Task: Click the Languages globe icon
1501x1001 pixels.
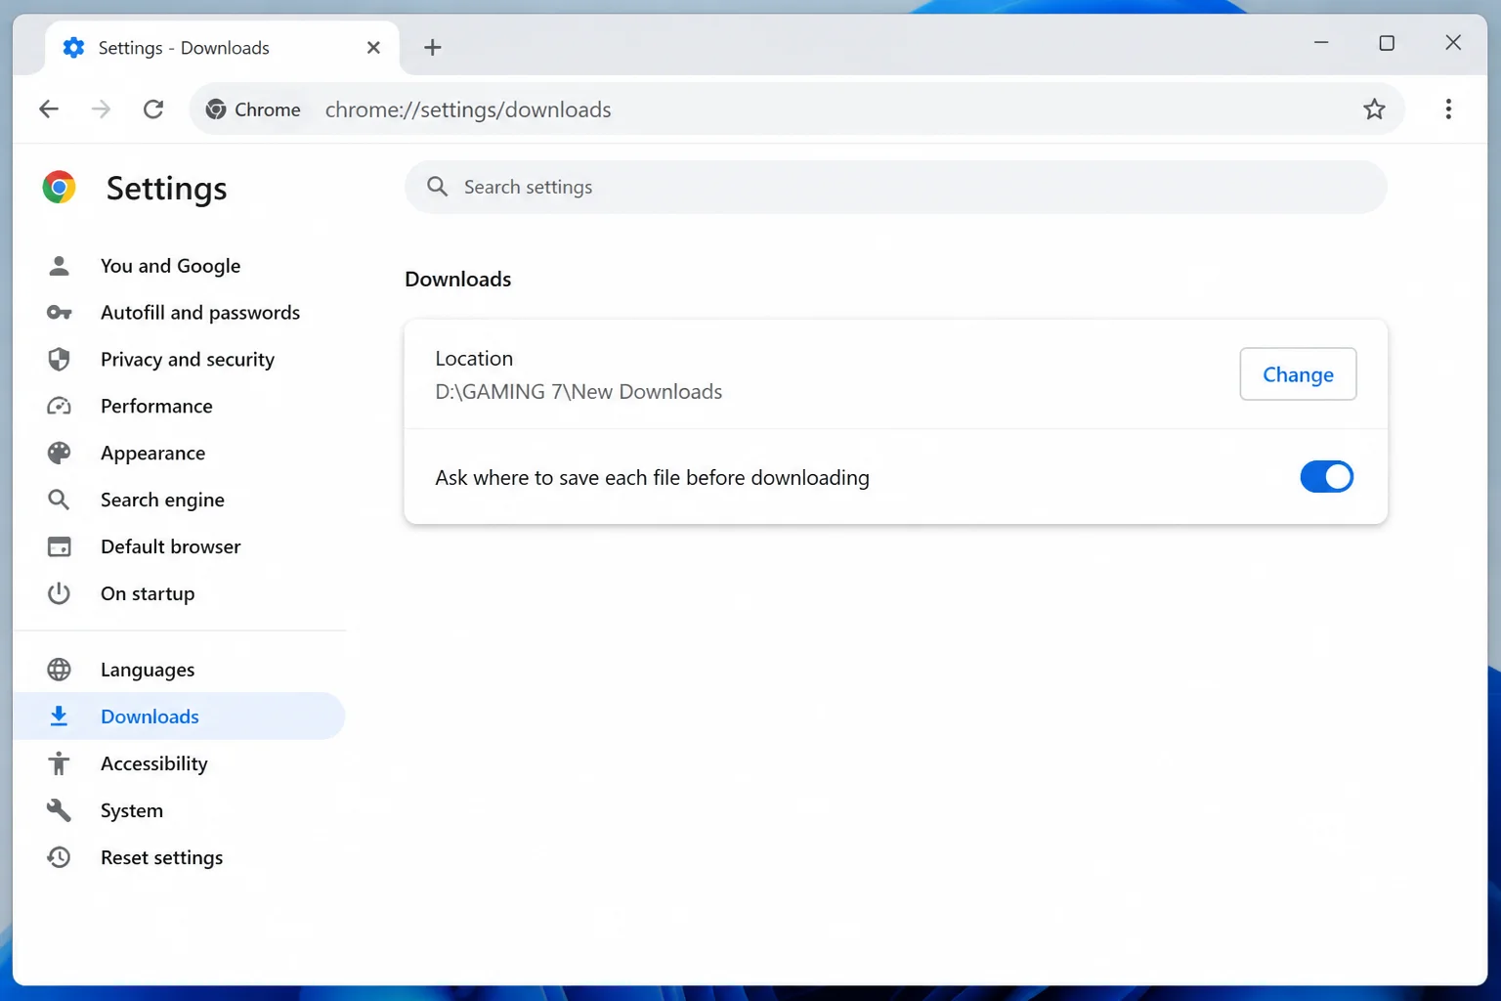Action: click(x=59, y=670)
